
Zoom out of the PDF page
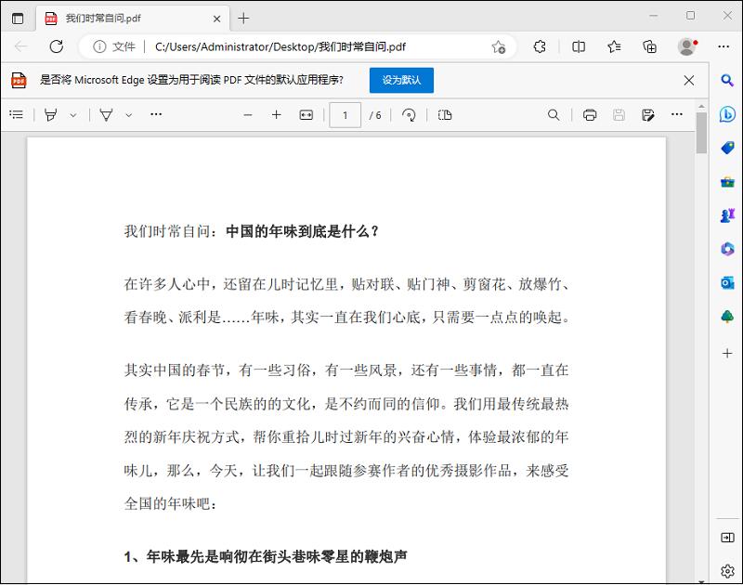click(x=247, y=115)
